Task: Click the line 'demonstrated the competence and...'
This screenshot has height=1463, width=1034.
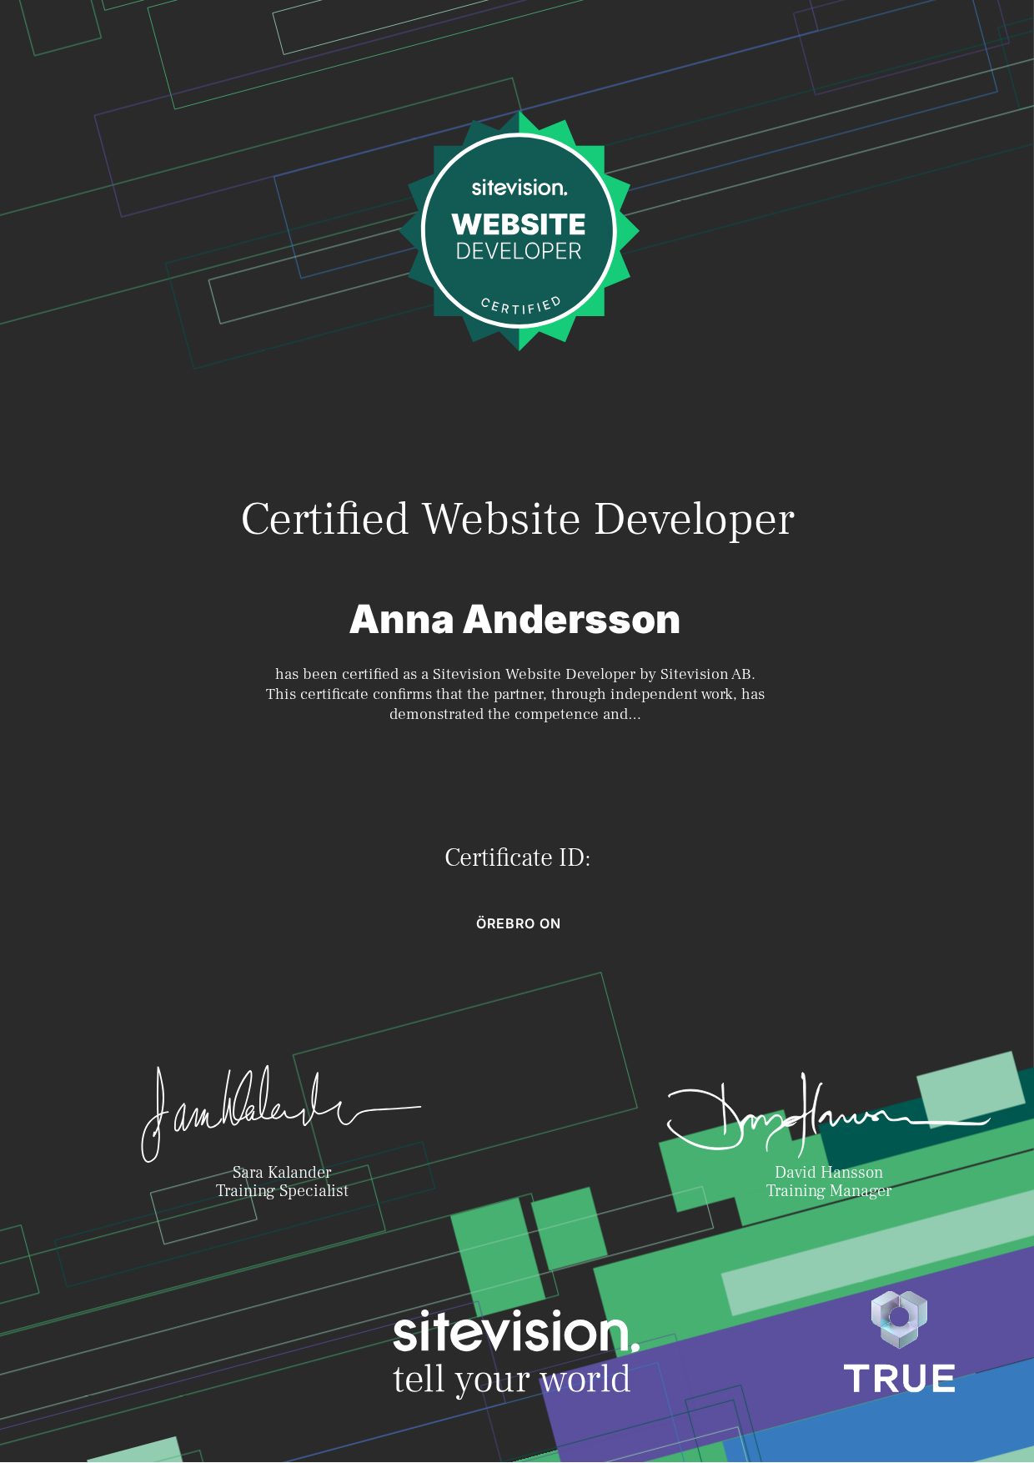Action: click(x=515, y=714)
